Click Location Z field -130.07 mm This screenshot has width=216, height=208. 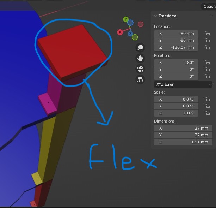[x=176, y=47]
